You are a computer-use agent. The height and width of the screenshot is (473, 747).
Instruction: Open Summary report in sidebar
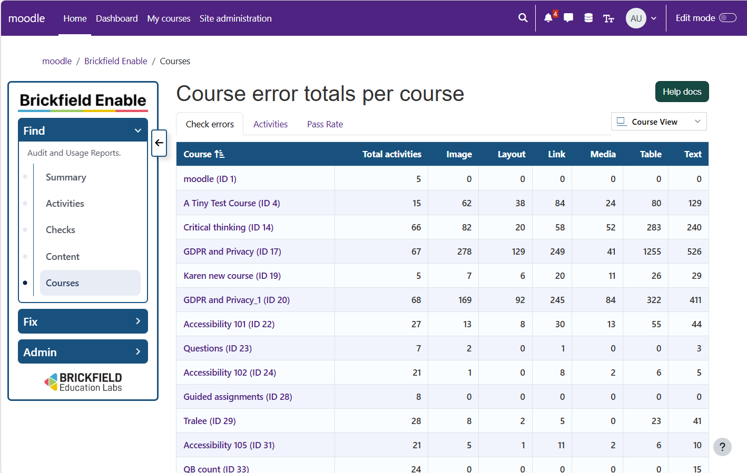[x=66, y=177]
